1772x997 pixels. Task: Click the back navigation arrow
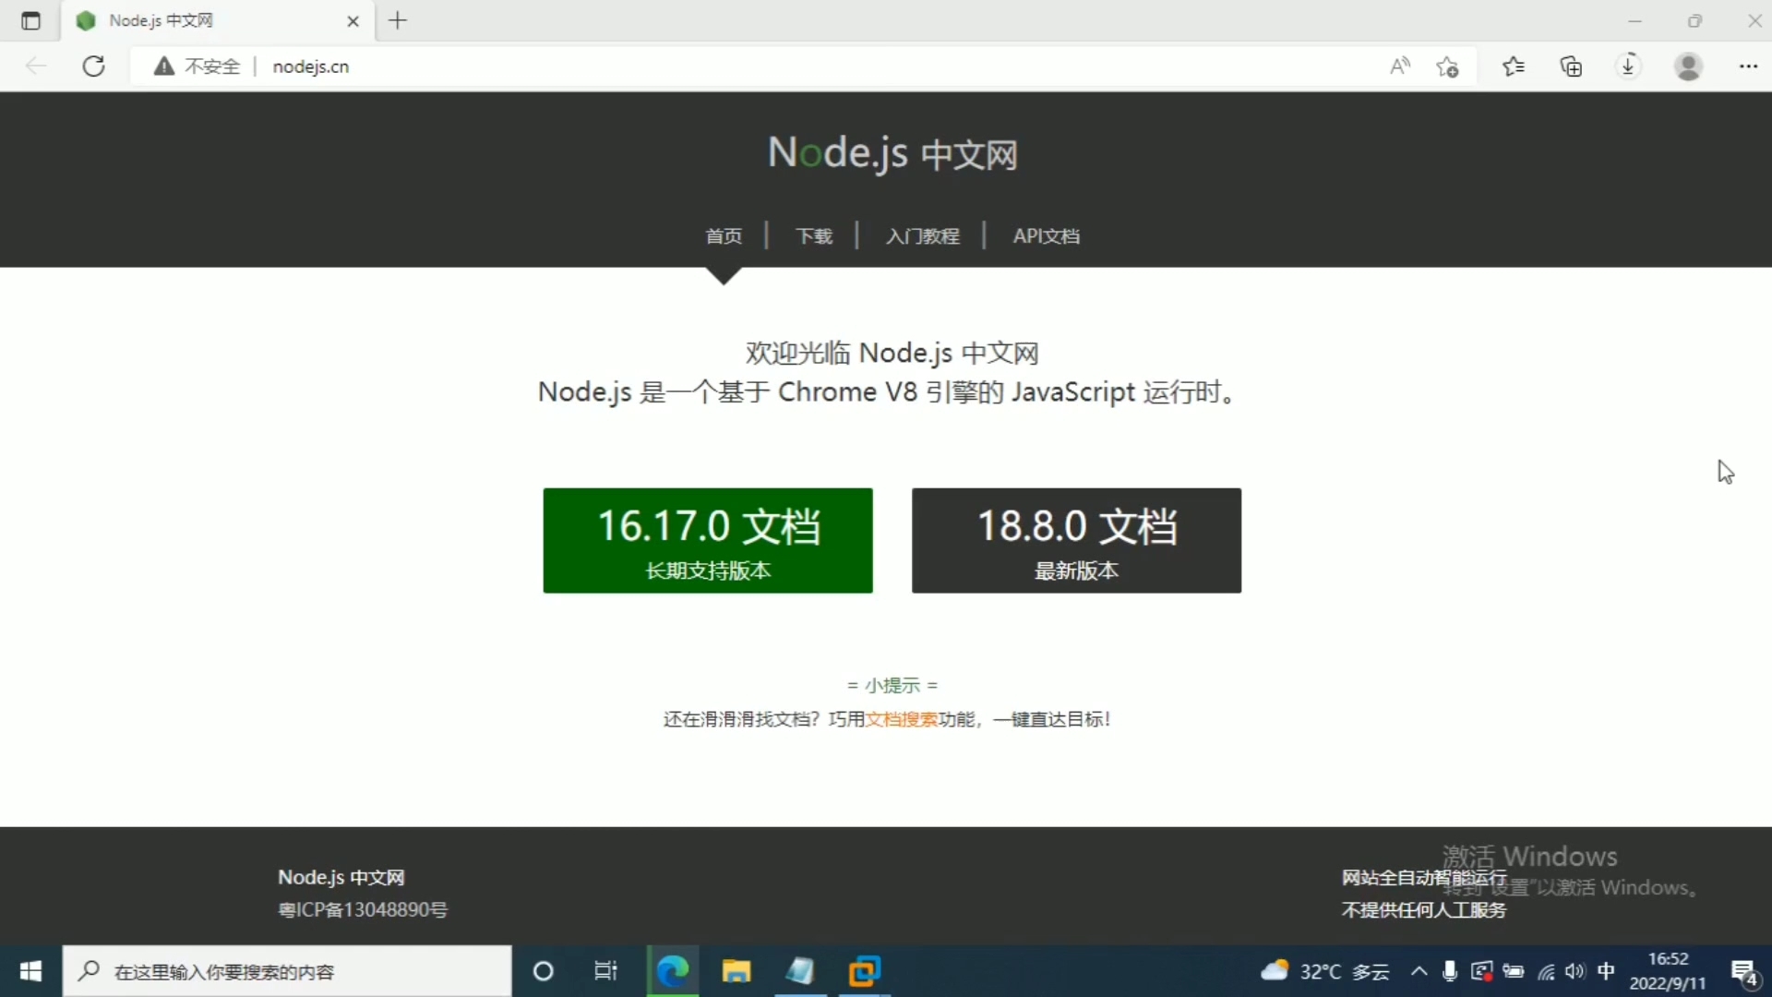[x=36, y=66]
